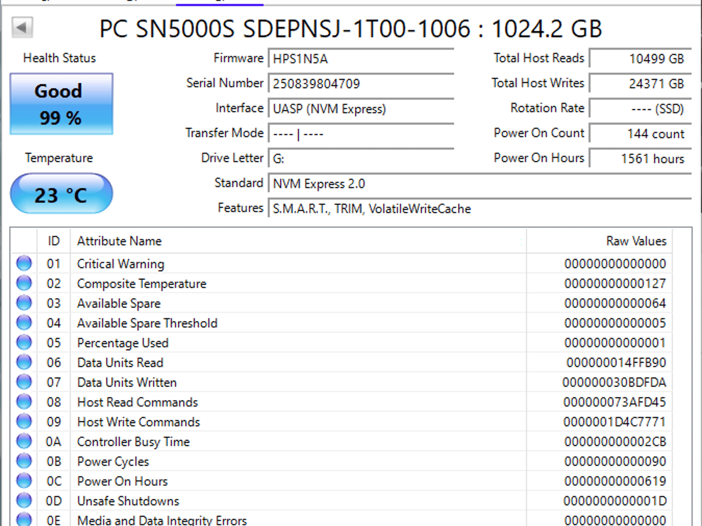Click ID cell 0B in the table
The height and width of the screenshot is (526, 702).
(x=54, y=462)
